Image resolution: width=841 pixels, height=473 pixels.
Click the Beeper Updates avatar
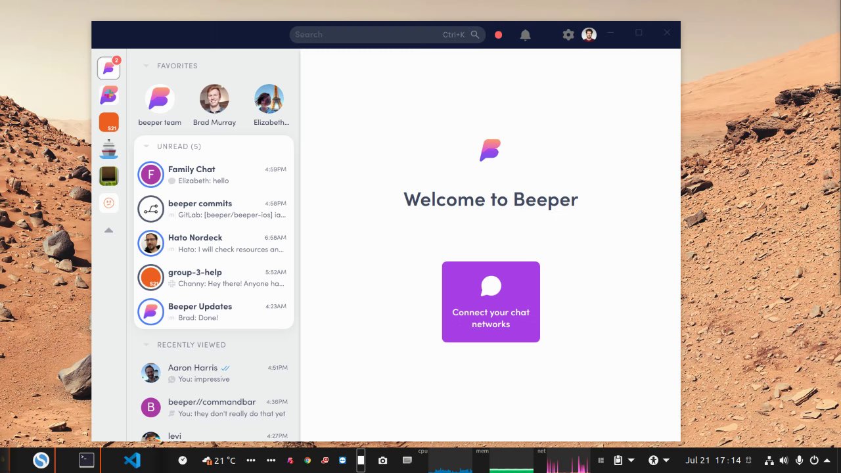[150, 311]
